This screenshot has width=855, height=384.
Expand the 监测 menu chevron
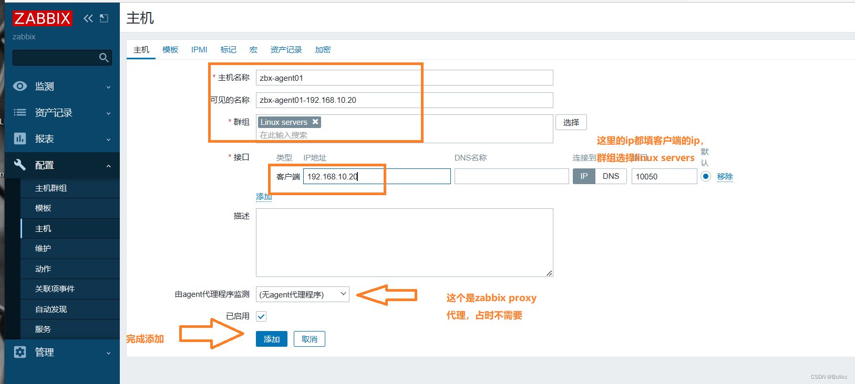click(x=109, y=87)
